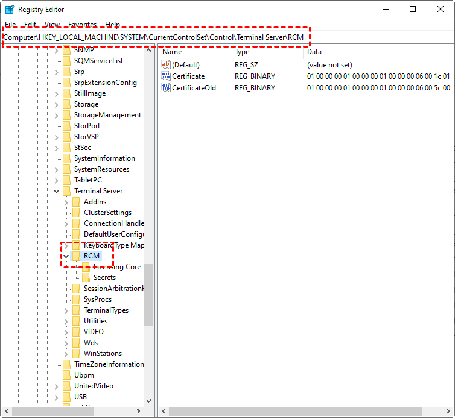Click the values pane horizontal scrollbar thumb
Screen dimensions: 455x418
pos(296,411)
